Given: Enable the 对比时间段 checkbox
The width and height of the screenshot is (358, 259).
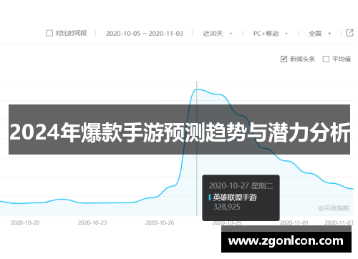Looking at the screenshot, I should pyautogui.click(x=49, y=33).
